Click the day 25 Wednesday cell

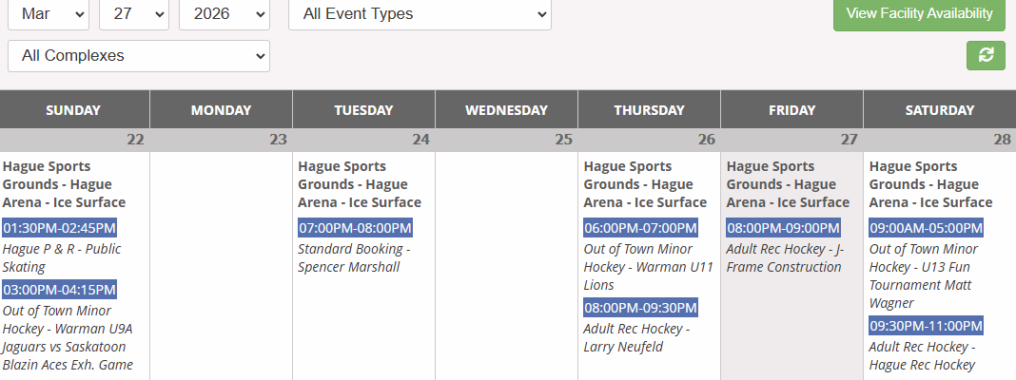point(506,266)
